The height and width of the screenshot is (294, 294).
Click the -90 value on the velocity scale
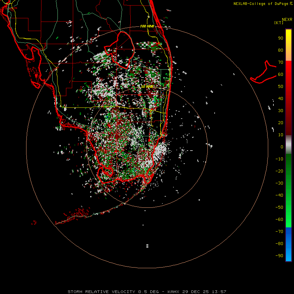(279, 256)
